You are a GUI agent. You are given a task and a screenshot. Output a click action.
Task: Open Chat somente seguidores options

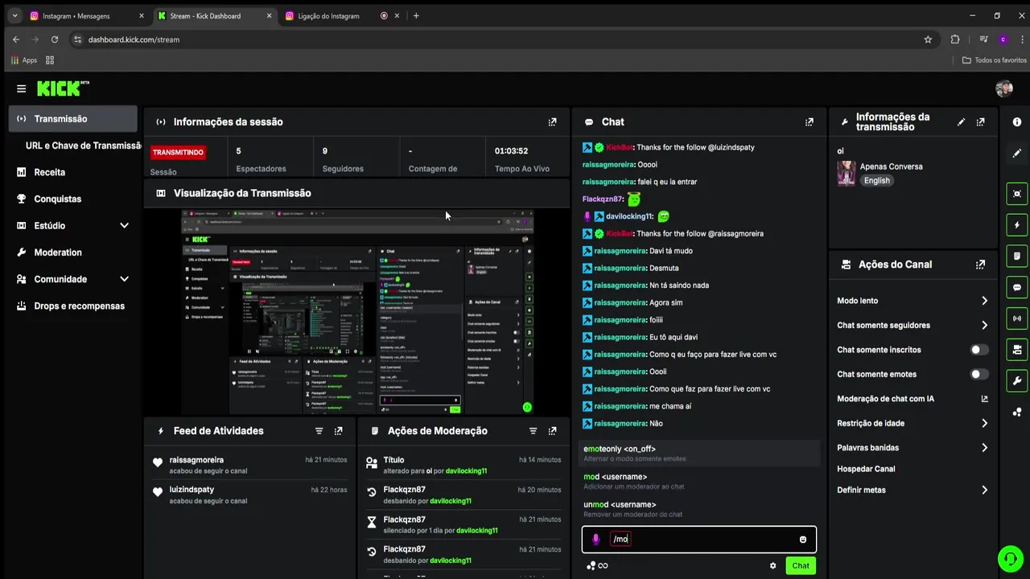point(913,326)
